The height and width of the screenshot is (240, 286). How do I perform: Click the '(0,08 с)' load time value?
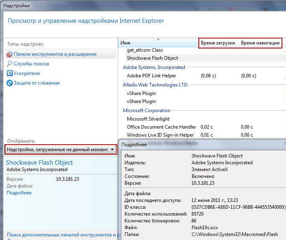(x=208, y=76)
